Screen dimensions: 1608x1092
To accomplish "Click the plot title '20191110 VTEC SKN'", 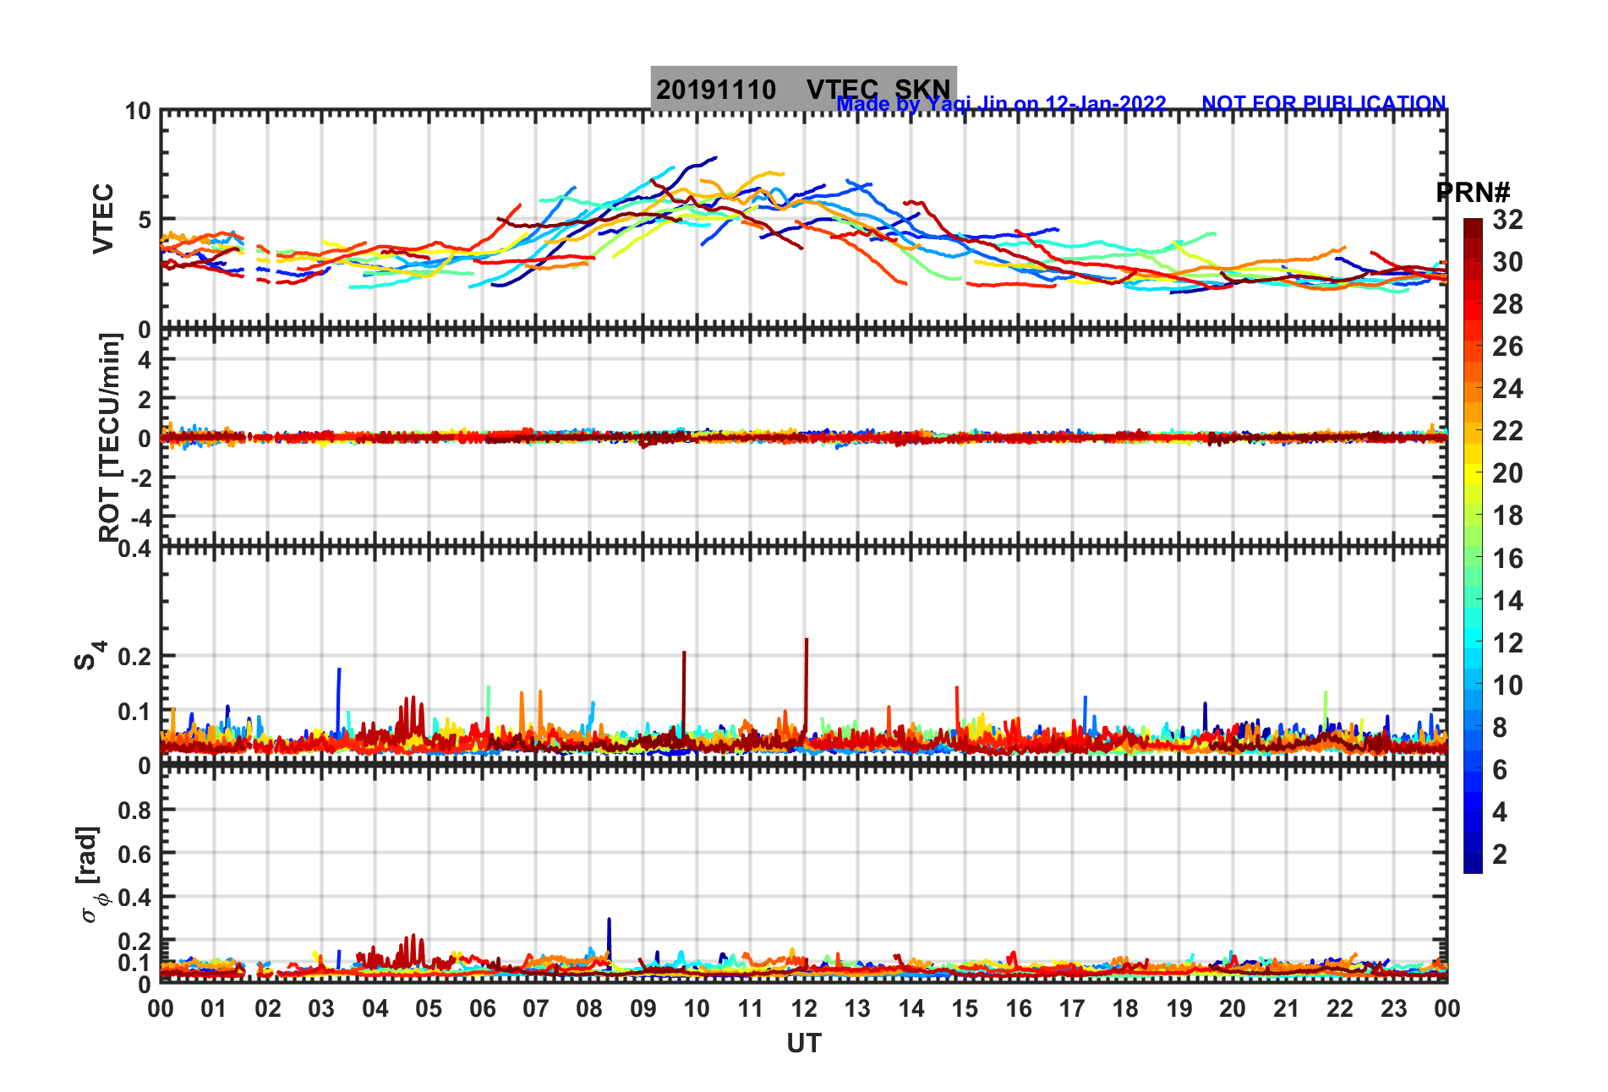I will pyautogui.click(x=803, y=89).
